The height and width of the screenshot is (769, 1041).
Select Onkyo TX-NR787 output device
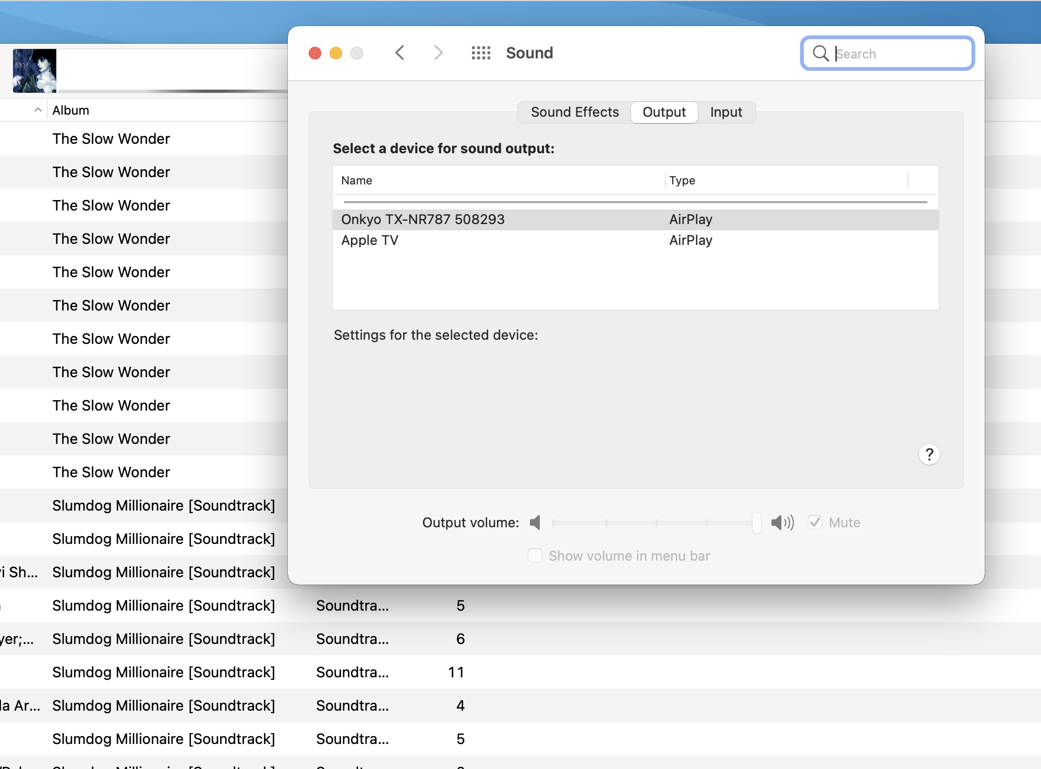click(x=422, y=219)
